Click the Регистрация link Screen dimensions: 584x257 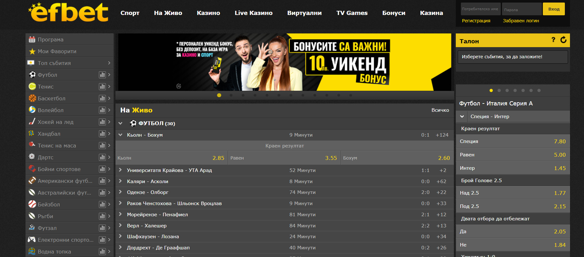tap(476, 21)
